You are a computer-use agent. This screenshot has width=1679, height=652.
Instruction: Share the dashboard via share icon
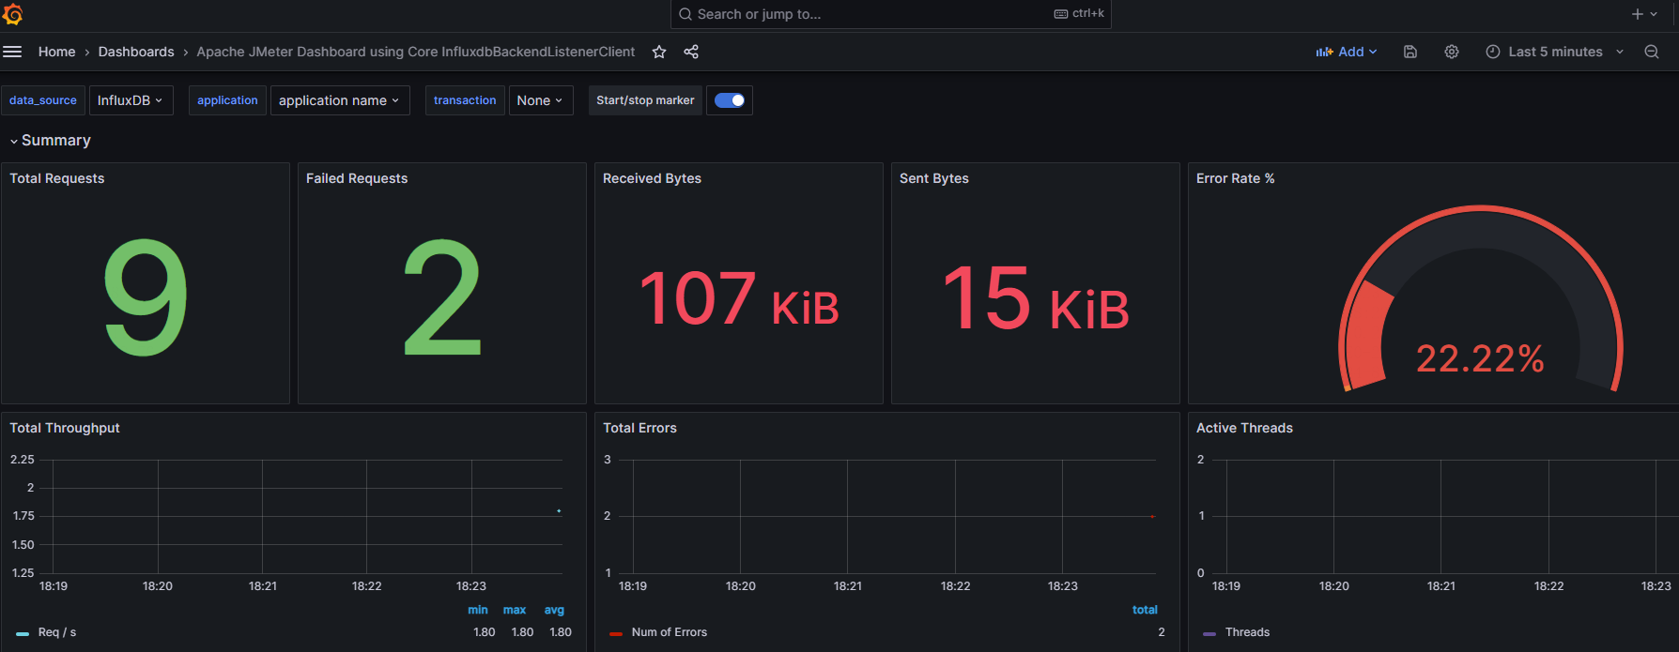691,52
